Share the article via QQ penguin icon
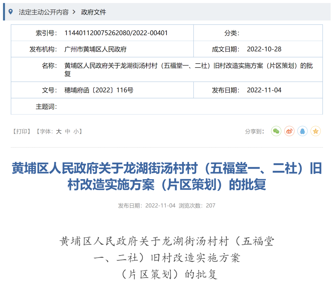Image resolution: width=333 pixels, height=289 pixels. (302, 131)
